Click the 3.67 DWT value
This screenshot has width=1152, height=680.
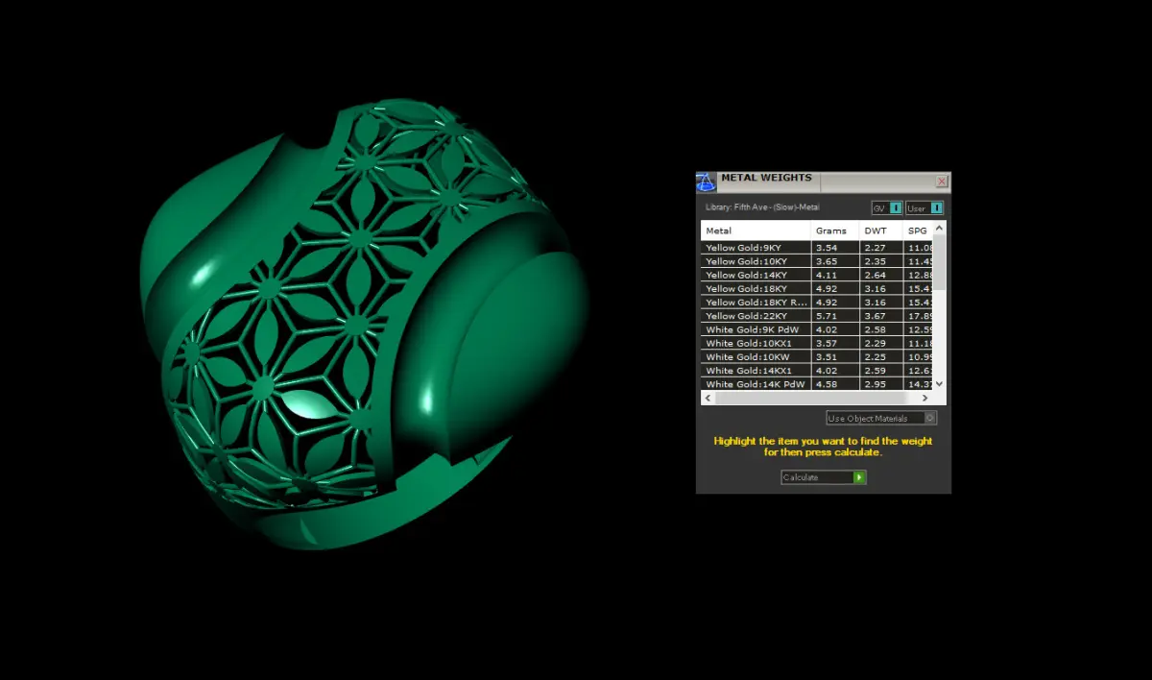[x=874, y=316]
